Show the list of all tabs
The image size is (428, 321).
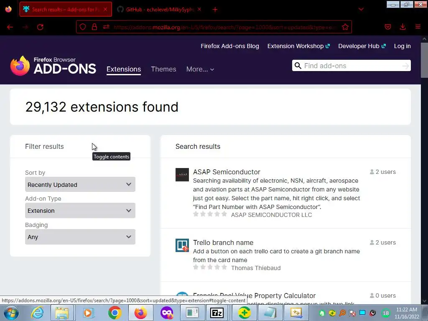(361, 9)
